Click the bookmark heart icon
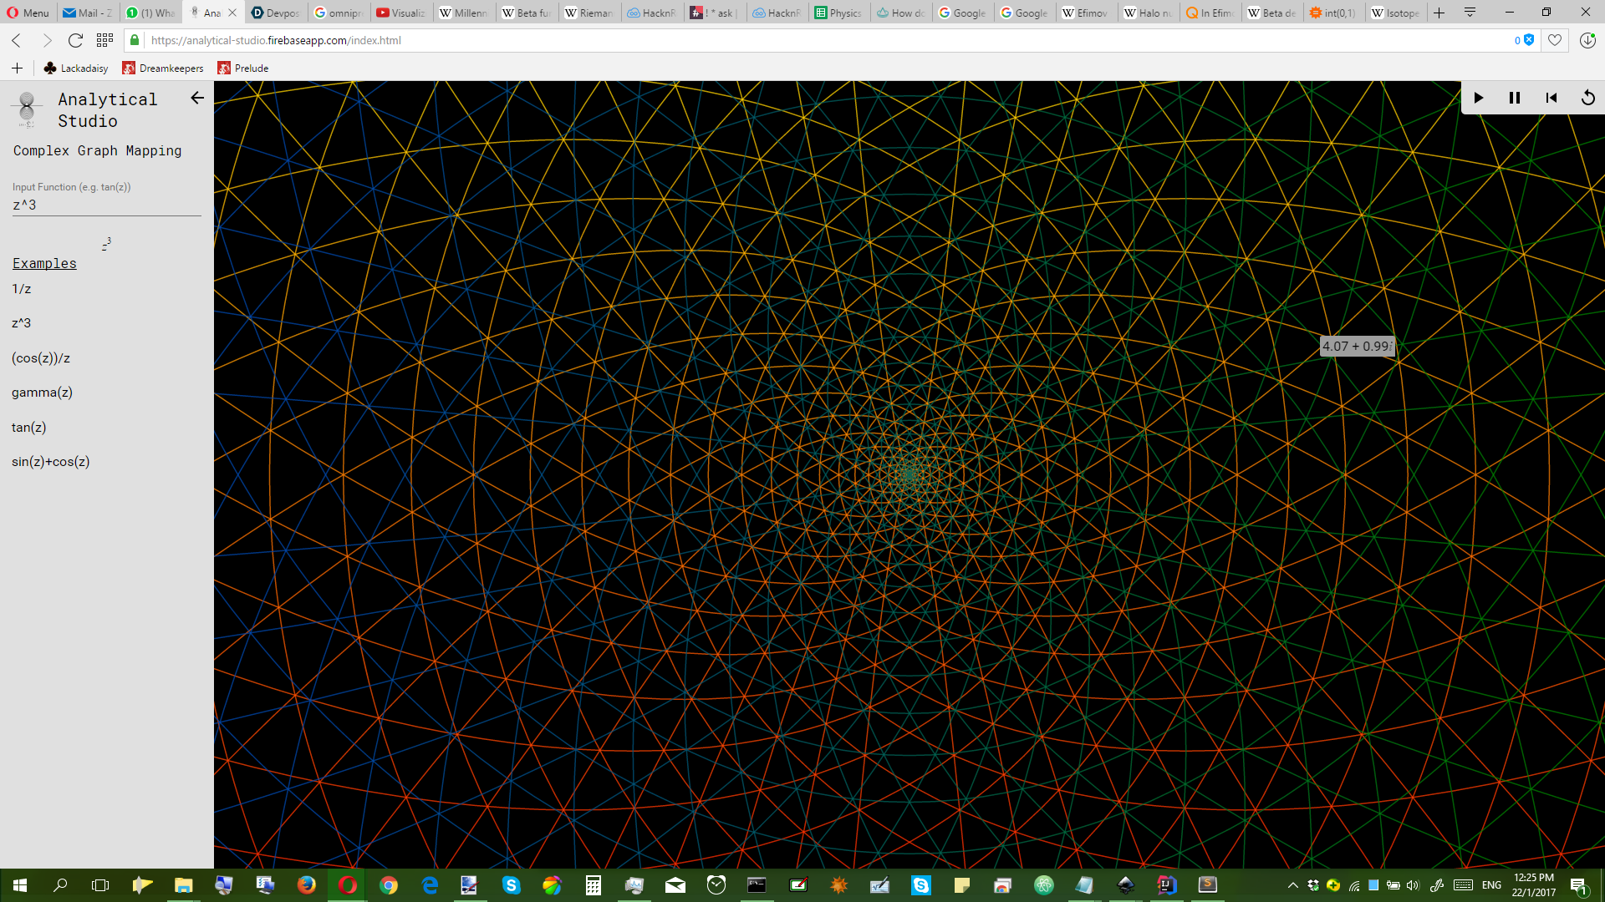The height and width of the screenshot is (902, 1605). tap(1554, 40)
